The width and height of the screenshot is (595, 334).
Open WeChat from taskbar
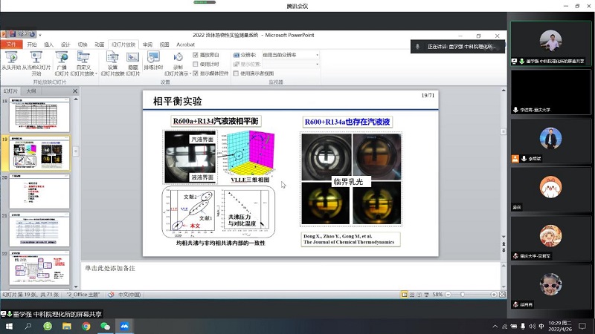105,326
